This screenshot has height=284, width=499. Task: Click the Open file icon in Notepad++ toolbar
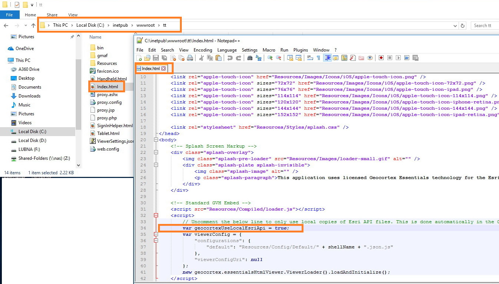coord(147,58)
